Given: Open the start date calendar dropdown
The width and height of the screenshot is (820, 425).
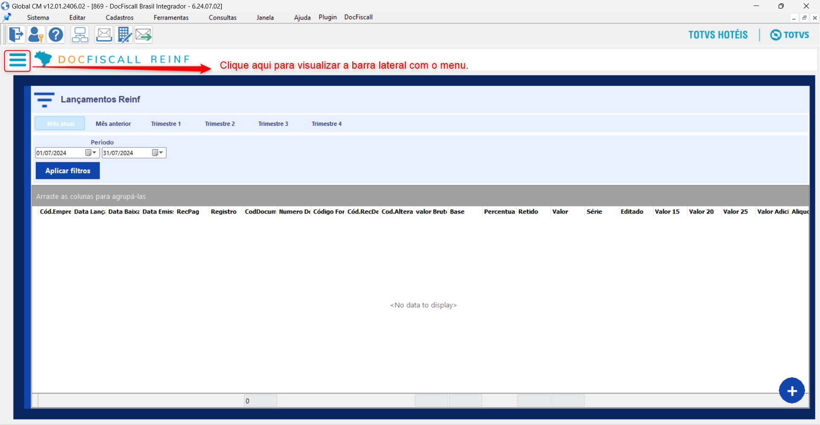Looking at the screenshot, I should (x=91, y=153).
